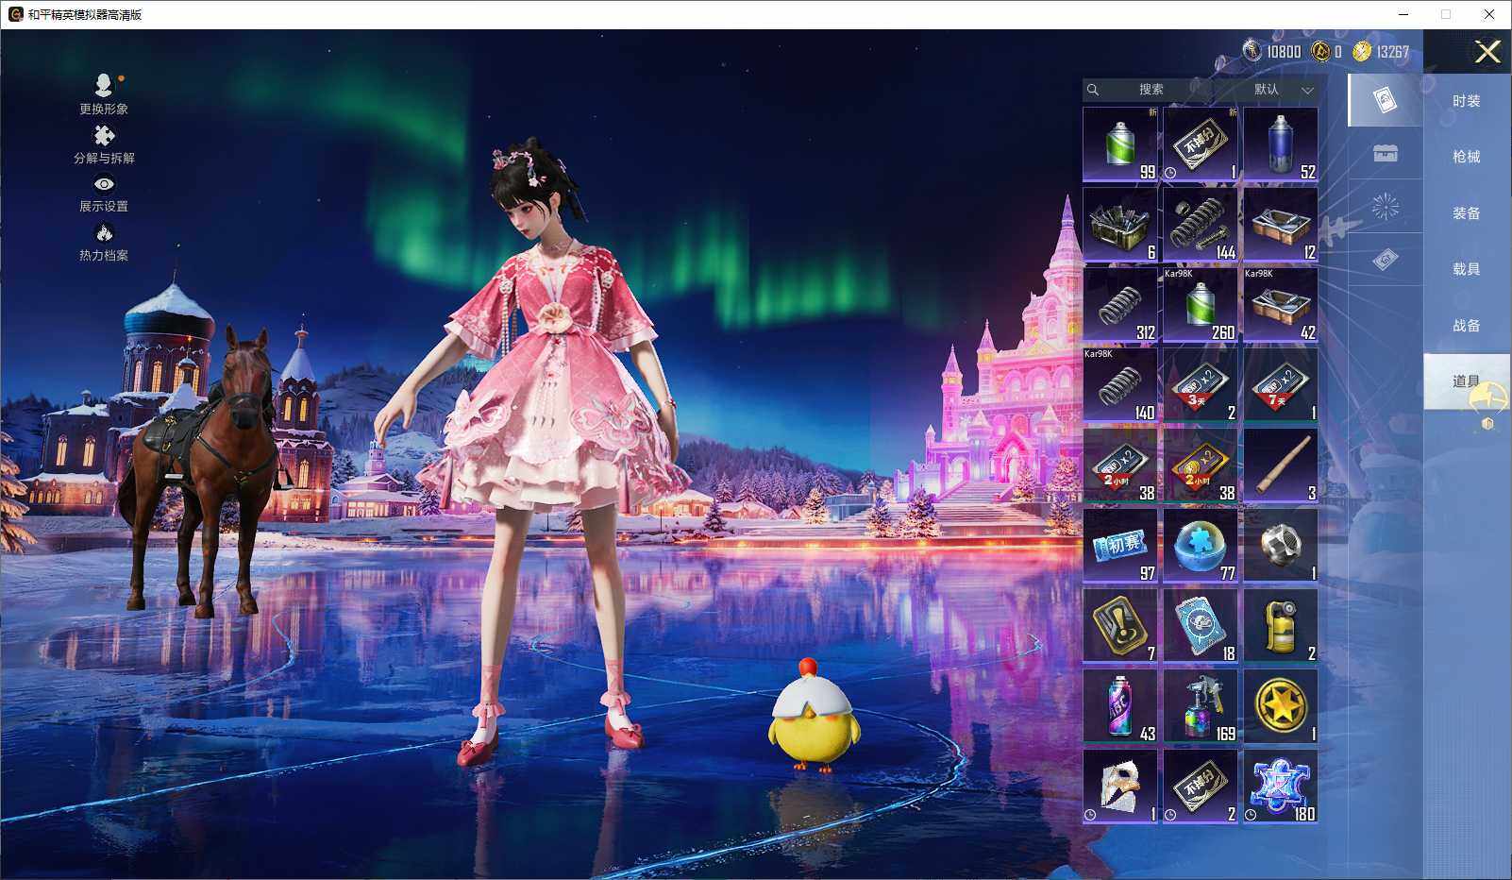This screenshot has width=1512, height=880.
Task: Open 分解与拆解 puzzle-piece option
Action: pyautogui.click(x=104, y=144)
